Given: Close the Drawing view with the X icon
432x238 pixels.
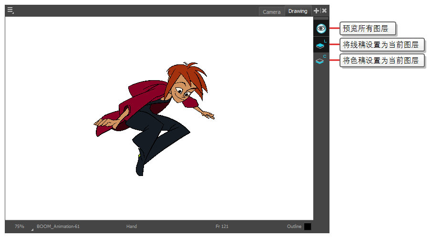Looking at the screenshot, I should [324, 10].
